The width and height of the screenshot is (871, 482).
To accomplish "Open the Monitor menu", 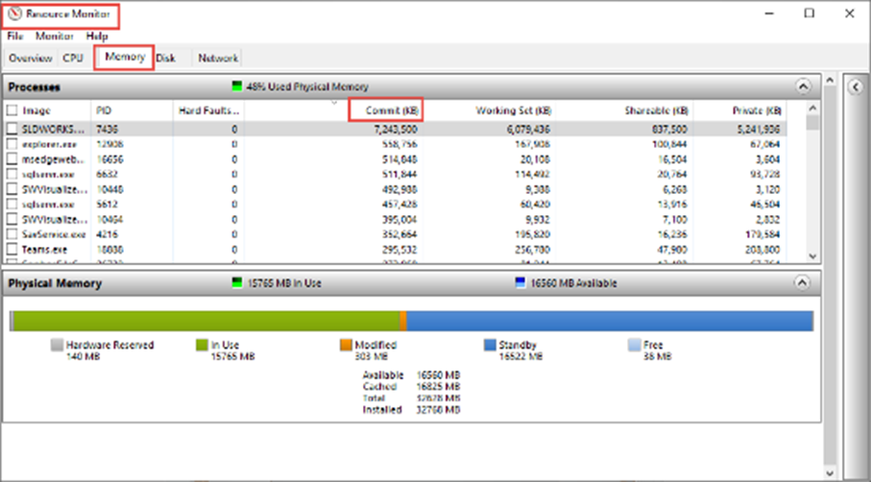I will [54, 36].
